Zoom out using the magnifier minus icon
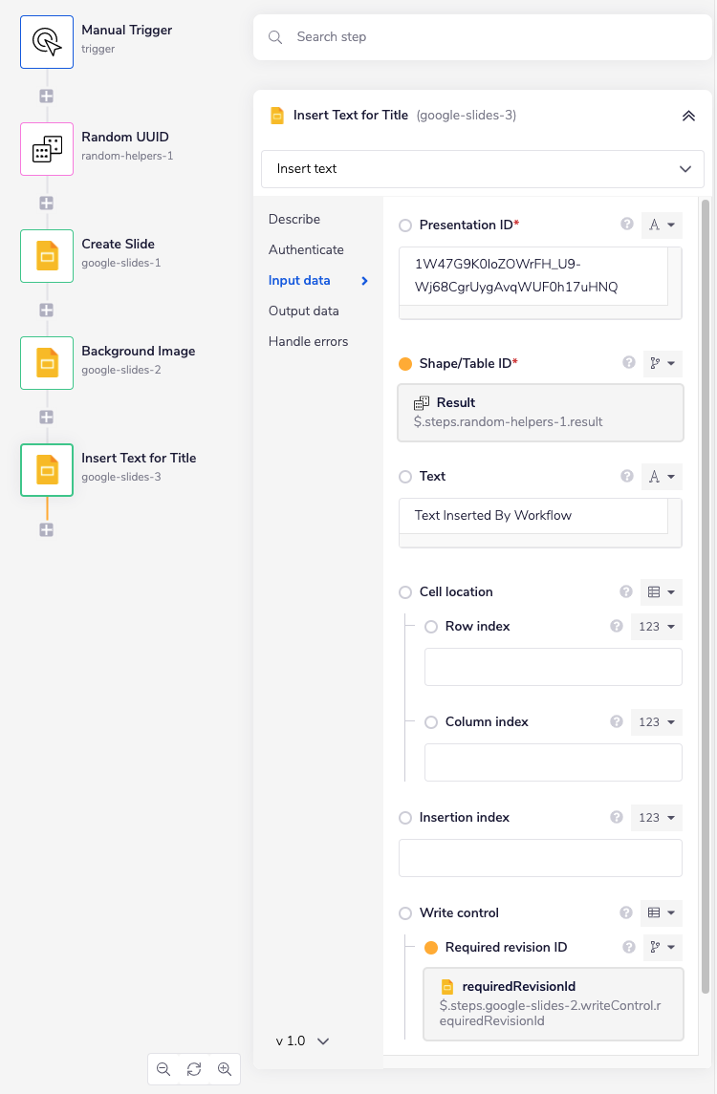Screen dimensions: 717x1094 pos(163,1068)
